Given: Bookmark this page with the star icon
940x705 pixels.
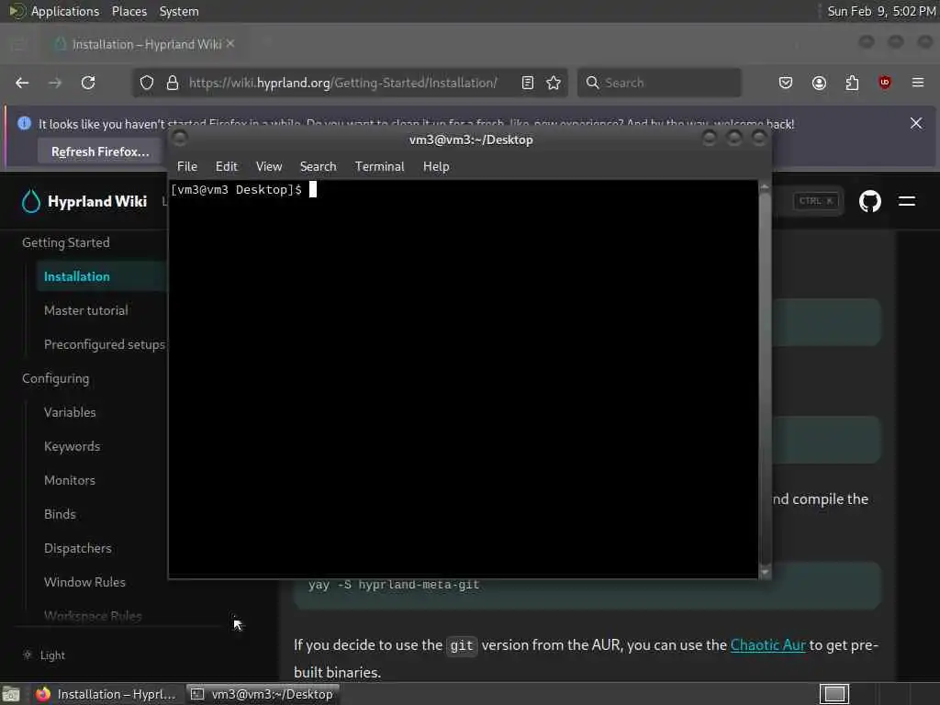Looking at the screenshot, I should pyautogui.click(x=554, y=83).
